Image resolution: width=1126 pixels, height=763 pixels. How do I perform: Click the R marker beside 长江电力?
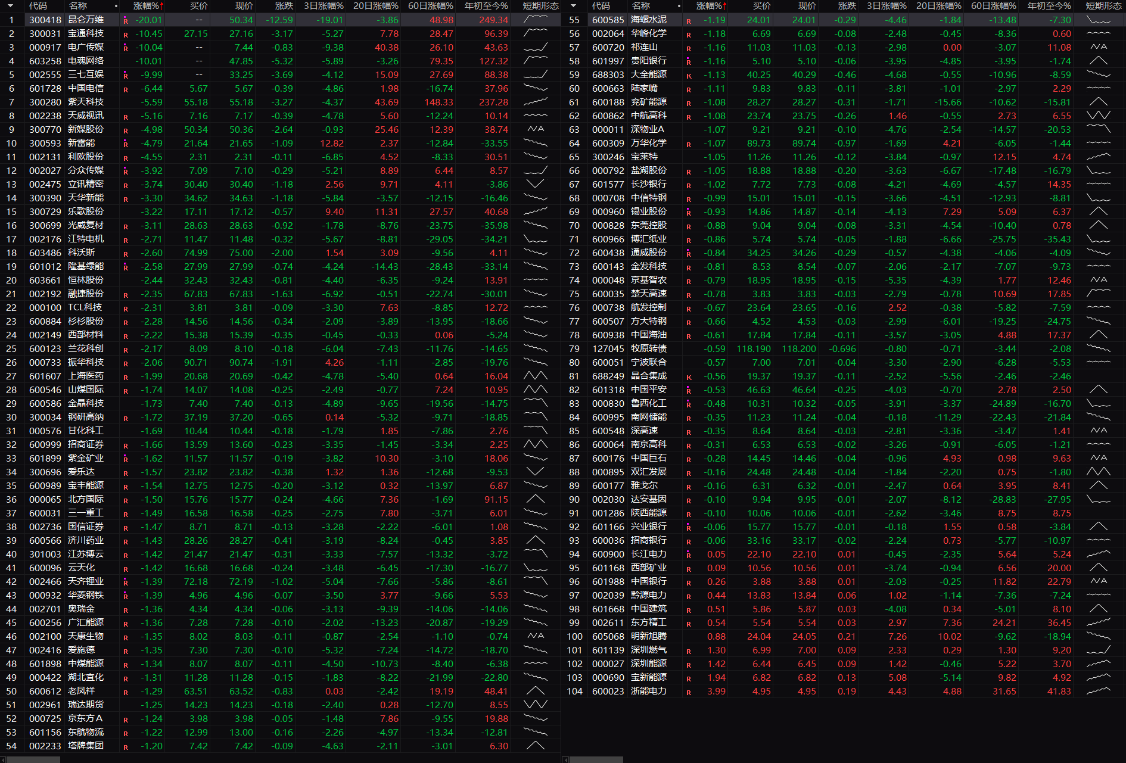tap(689, 555)
